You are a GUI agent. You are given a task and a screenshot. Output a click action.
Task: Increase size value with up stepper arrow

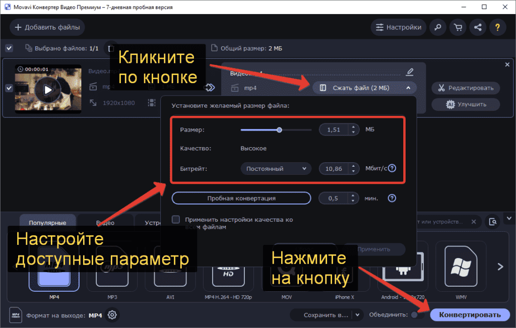click(353, 126)
